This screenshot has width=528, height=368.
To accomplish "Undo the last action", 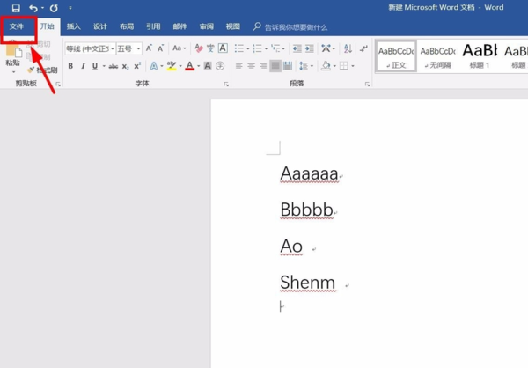I will (33, 8).
